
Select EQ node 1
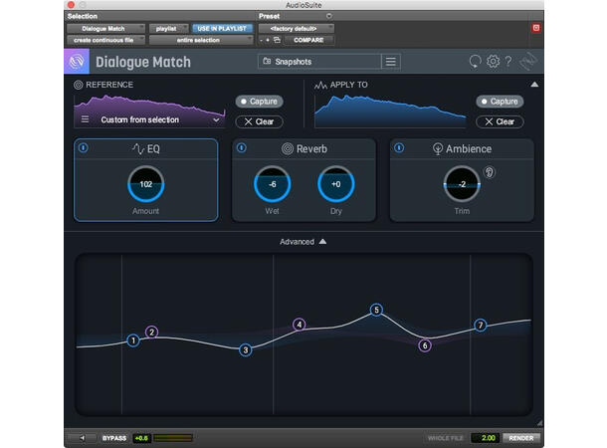tap(133, 340)
